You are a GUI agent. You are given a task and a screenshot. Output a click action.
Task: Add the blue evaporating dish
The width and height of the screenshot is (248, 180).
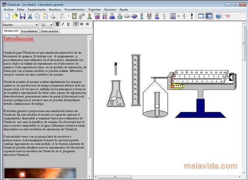click(134, 16)
